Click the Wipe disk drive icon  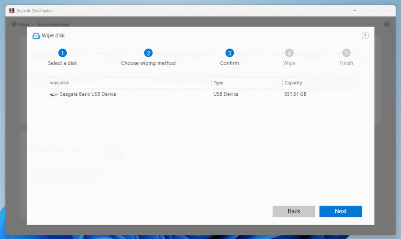pyautogui.click(x=36, y=36)
